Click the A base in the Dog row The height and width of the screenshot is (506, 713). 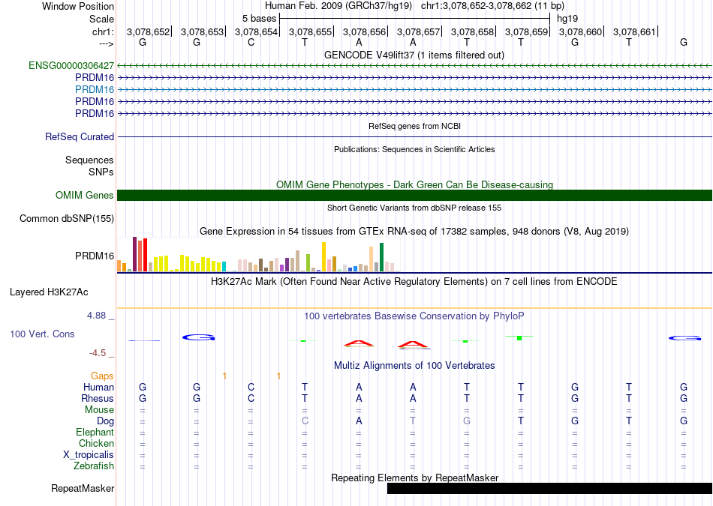tap(359, 421)
